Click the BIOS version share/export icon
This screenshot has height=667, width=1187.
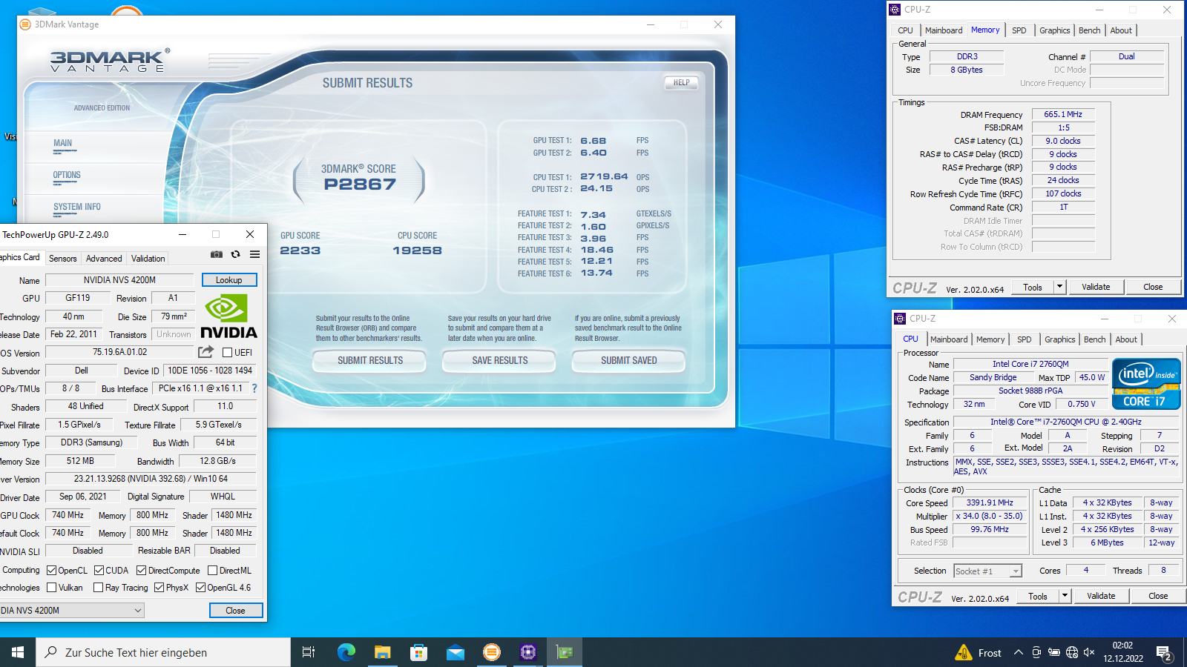[x=205, y=351]
